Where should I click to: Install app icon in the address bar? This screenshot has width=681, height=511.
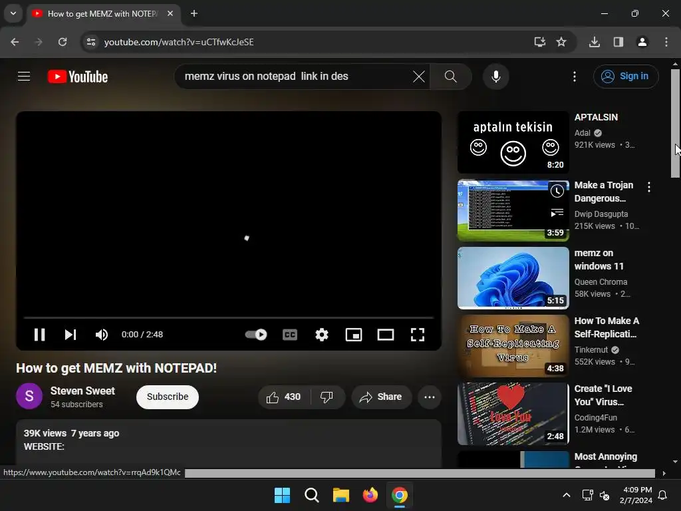click(539, 42)
